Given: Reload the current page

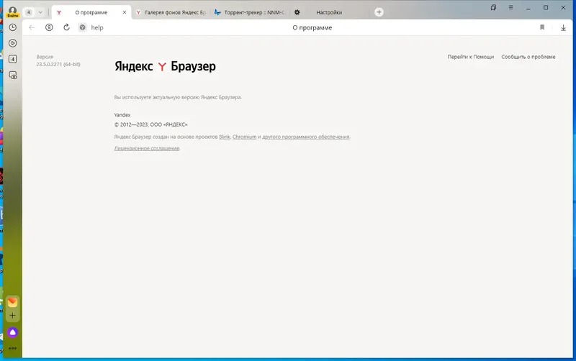Looking at the screenshot, I should (66, 27).
